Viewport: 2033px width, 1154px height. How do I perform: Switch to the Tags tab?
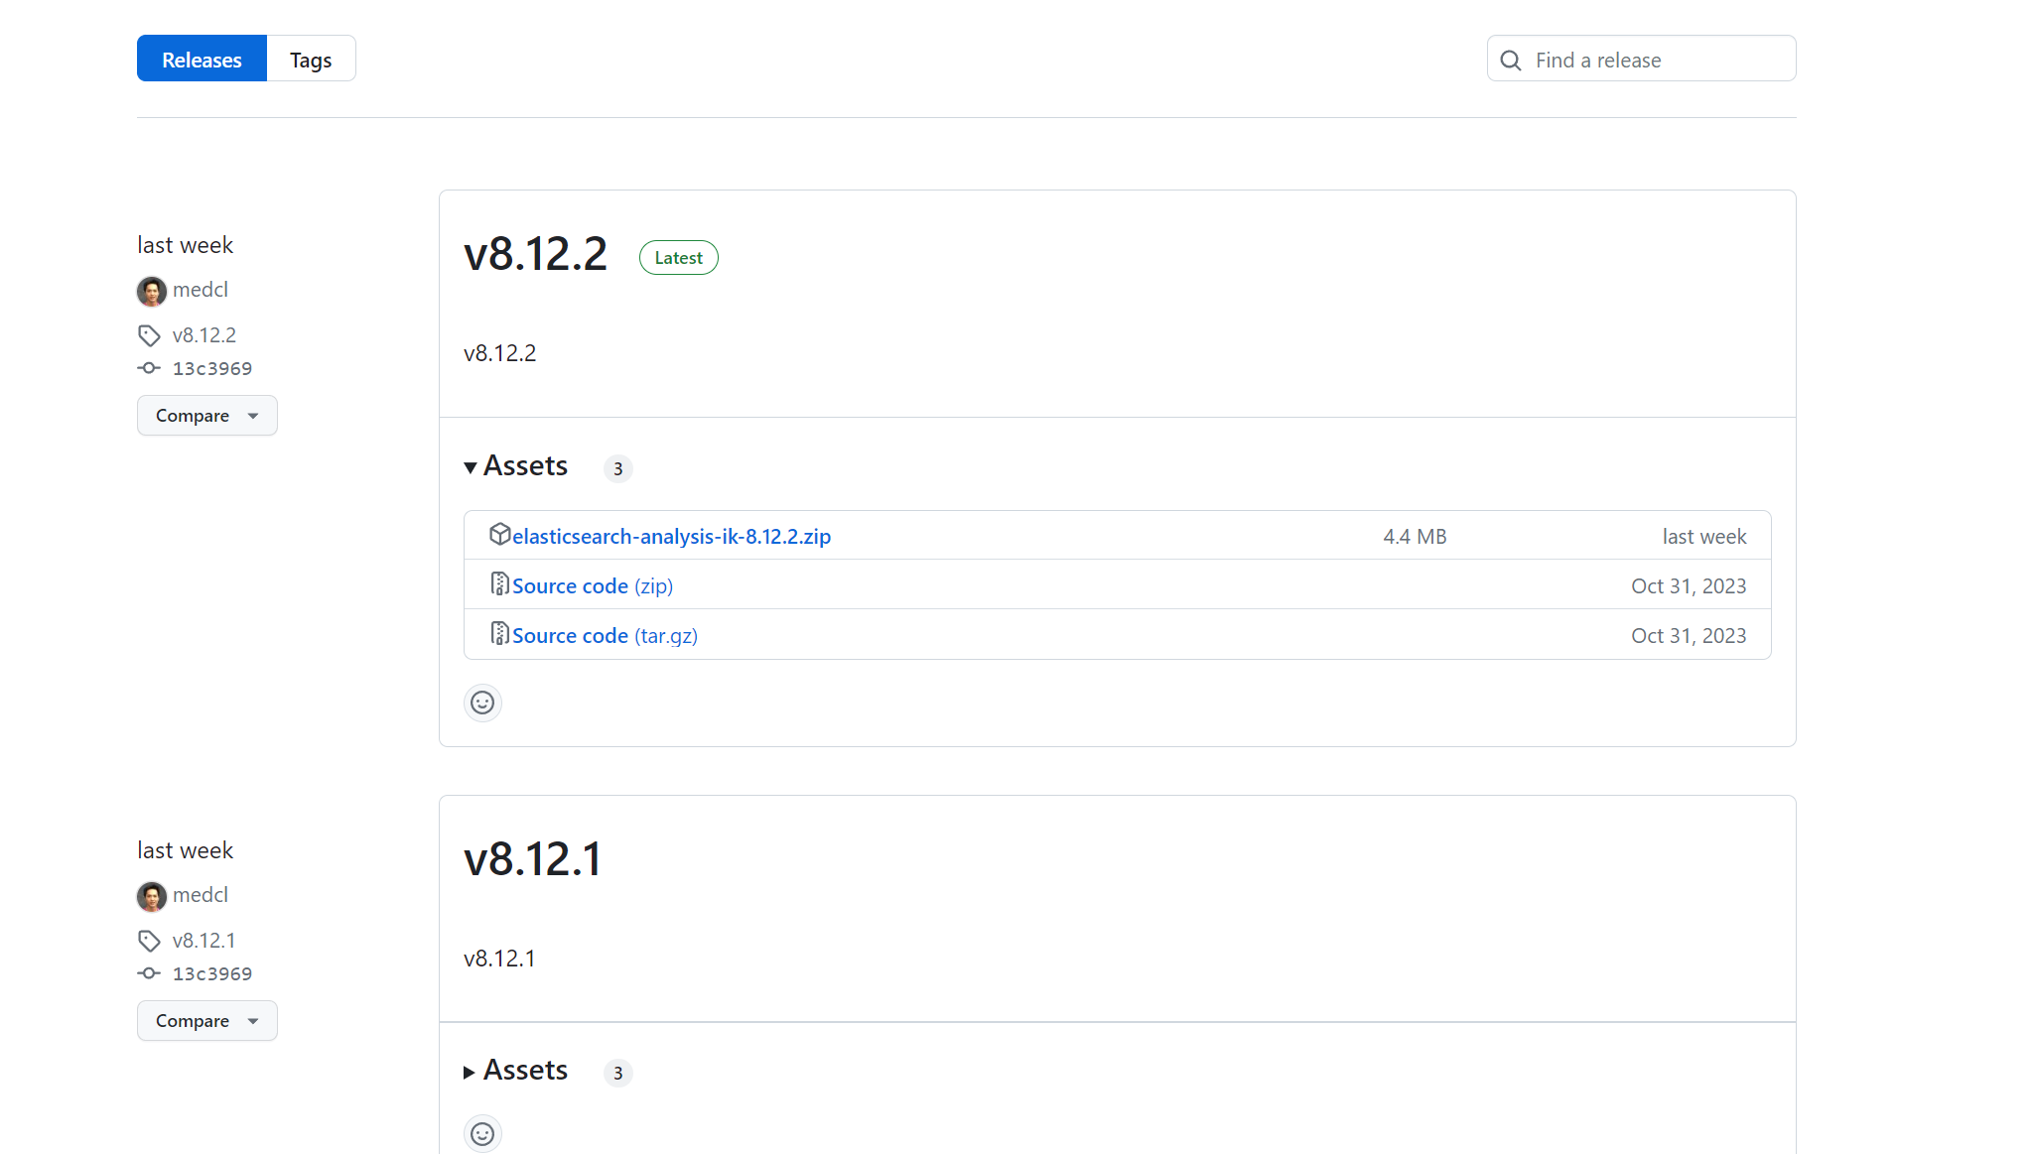pos(311,60)
